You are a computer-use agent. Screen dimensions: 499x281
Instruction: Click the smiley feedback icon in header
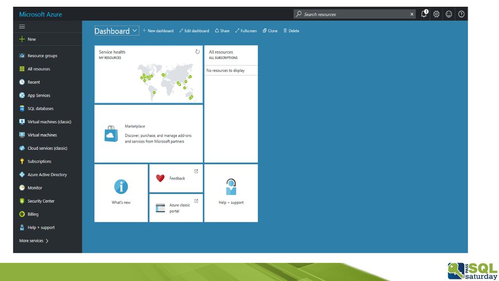[x=449, y=14]
